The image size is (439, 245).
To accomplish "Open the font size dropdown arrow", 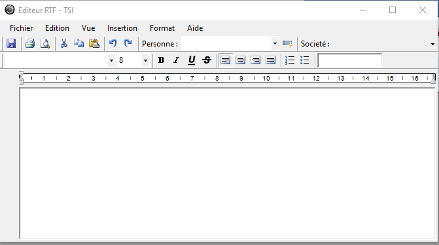I will tap(145, 60).
